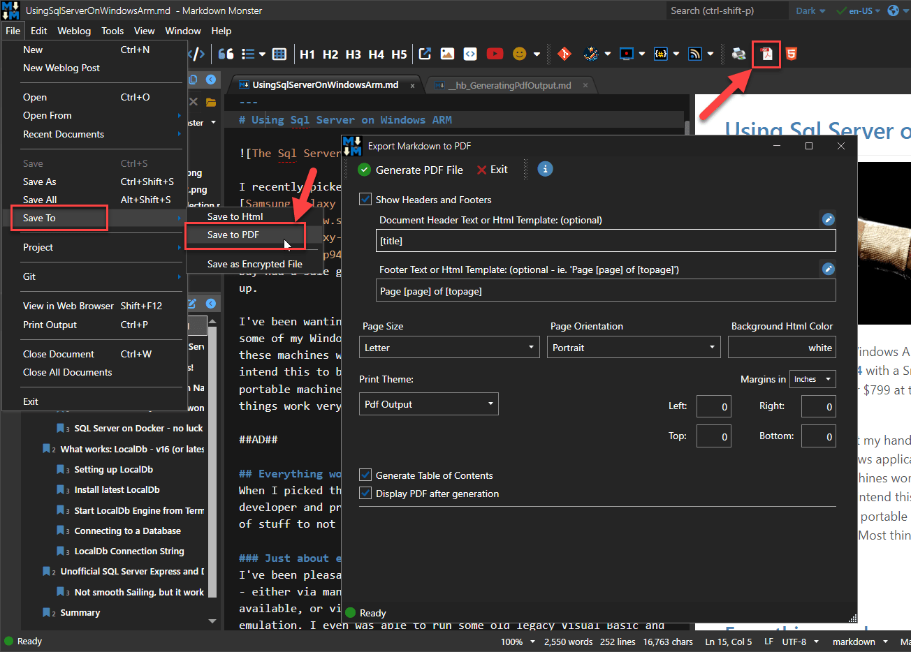Click the insert image toolbar icon
911x652 pixels.
(447, 54)
